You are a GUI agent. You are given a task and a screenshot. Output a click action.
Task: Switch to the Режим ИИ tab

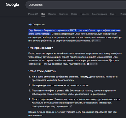click(33, 14)
